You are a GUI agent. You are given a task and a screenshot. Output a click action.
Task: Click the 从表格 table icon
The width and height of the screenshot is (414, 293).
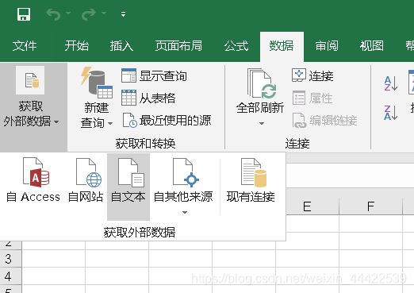(128, 98)
